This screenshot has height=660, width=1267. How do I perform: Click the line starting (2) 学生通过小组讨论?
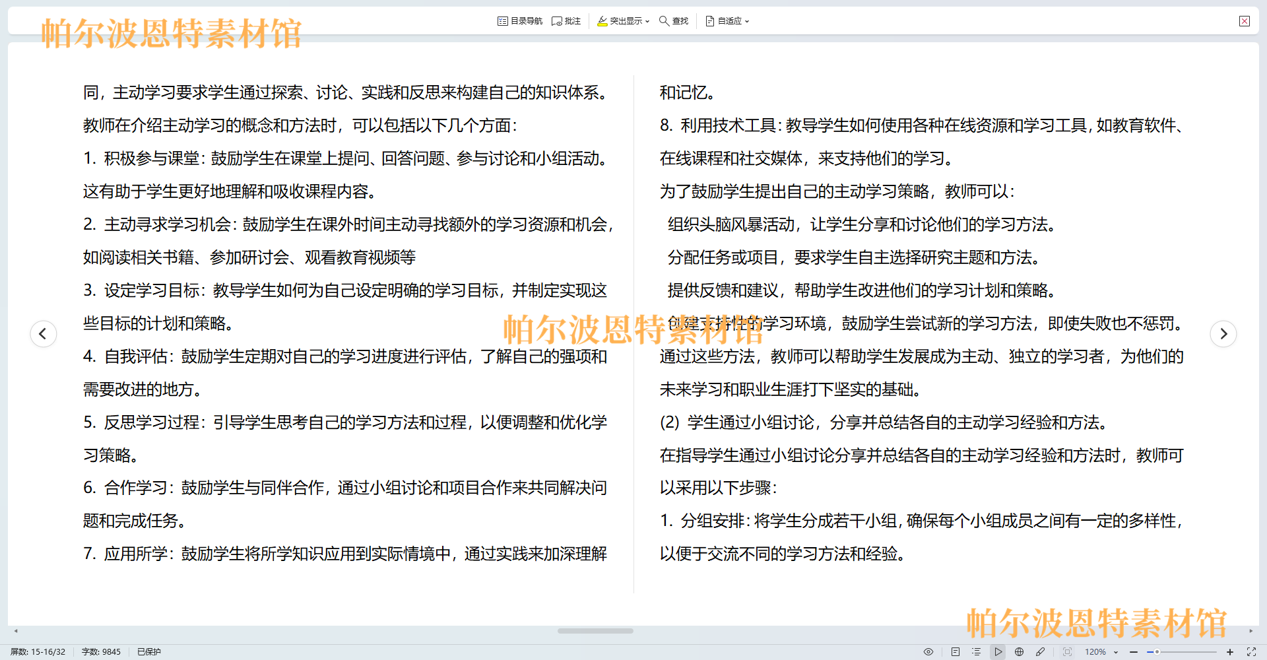pyautogui.click(x=884, y=422)
